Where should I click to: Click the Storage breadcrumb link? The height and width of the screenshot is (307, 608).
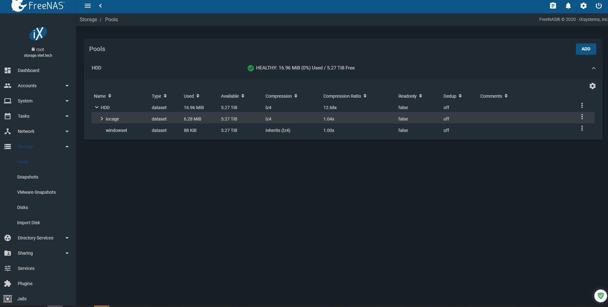point(88,19)
